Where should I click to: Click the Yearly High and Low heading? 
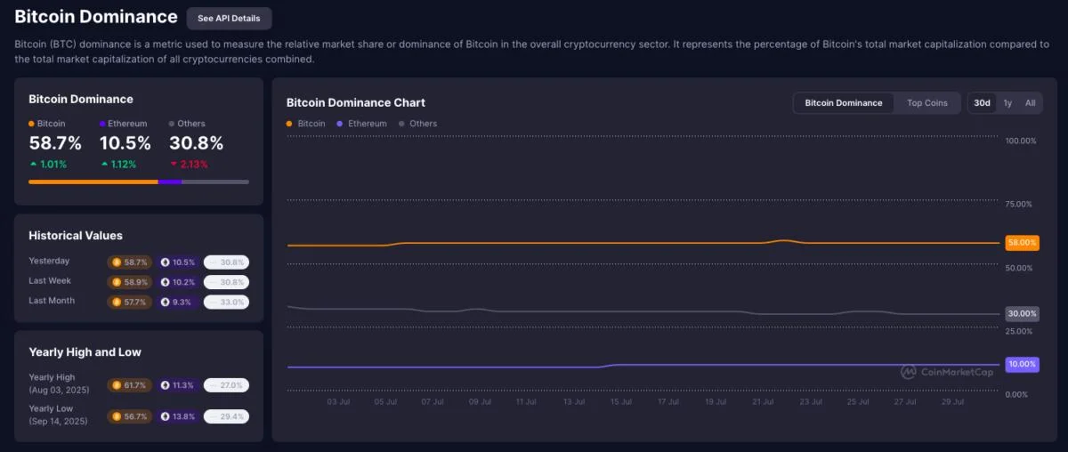pyautogui.click(x=85, y=352)
